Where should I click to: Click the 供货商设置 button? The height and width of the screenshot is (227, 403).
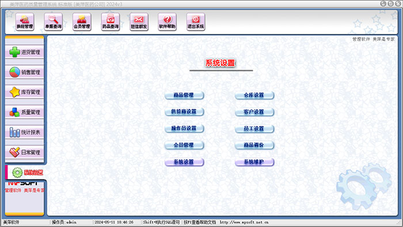point(184,112)
